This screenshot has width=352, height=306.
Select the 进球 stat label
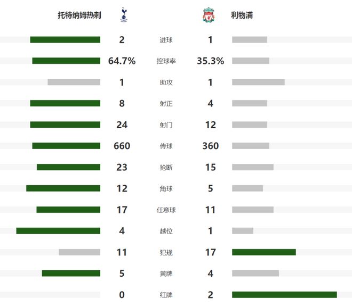(x=166, y=40)
